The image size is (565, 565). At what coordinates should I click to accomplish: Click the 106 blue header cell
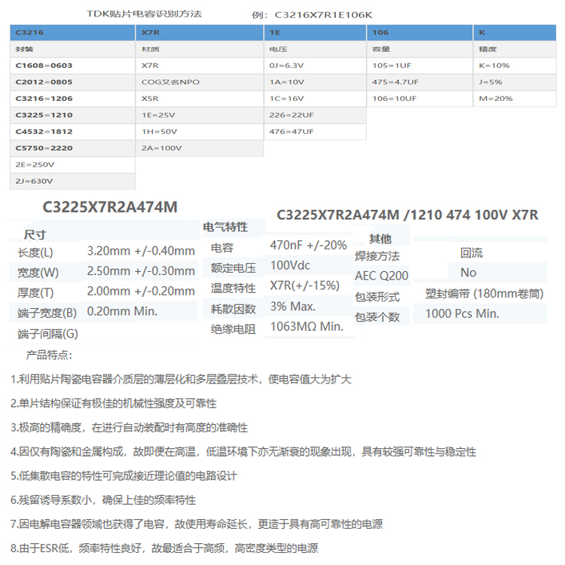click(x=420, y=32)
